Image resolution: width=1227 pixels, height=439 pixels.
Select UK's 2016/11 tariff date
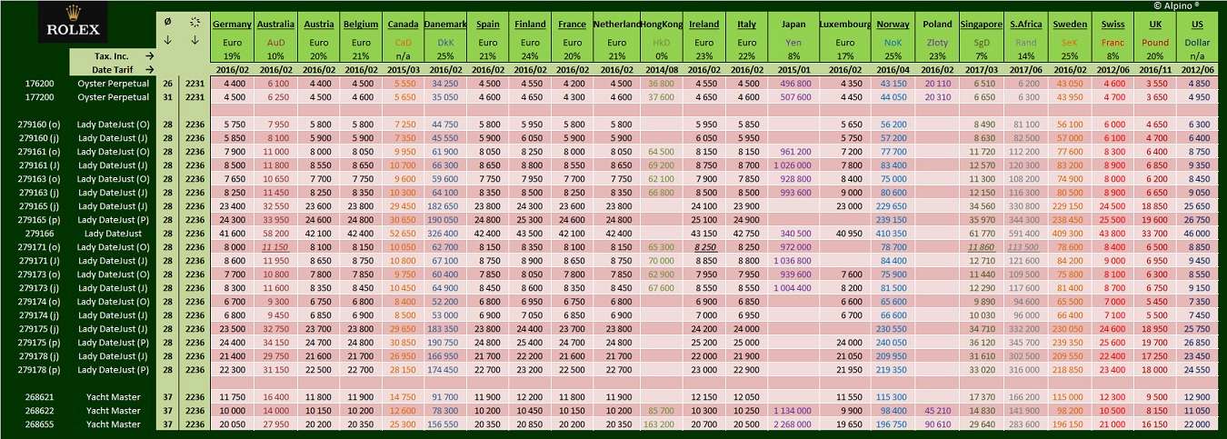(x=1155, y=69)
